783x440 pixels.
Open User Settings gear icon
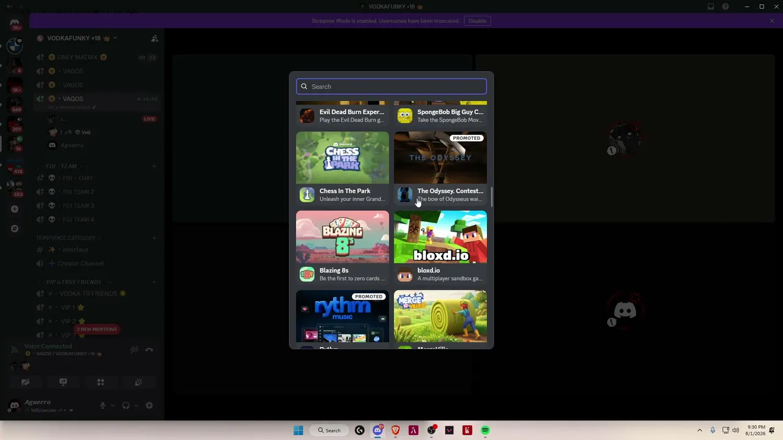point(149,405)
